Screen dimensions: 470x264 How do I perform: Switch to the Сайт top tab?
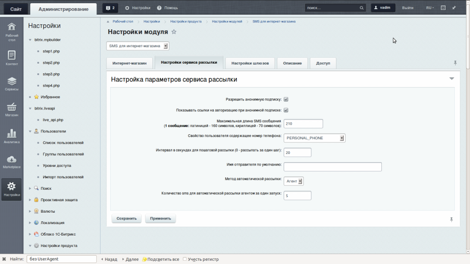16,9
